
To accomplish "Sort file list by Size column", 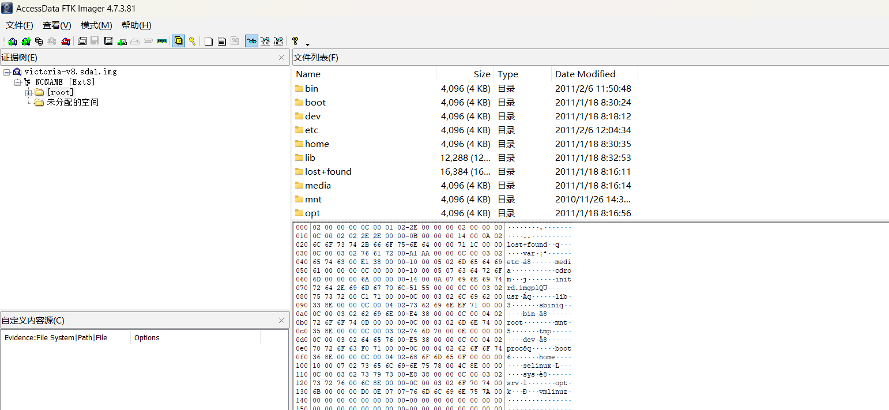I will coord(465,74).
